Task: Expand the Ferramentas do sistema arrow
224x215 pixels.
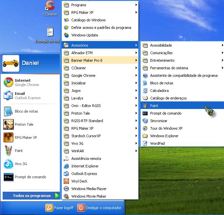Action: pyautogui.click(x=223, y=68)
